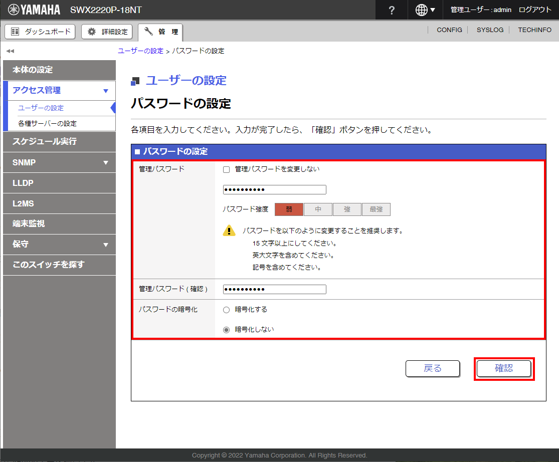Click the 管理パスワード (確認) input field
The image size is (559, 462).
(x=274, y=289)
